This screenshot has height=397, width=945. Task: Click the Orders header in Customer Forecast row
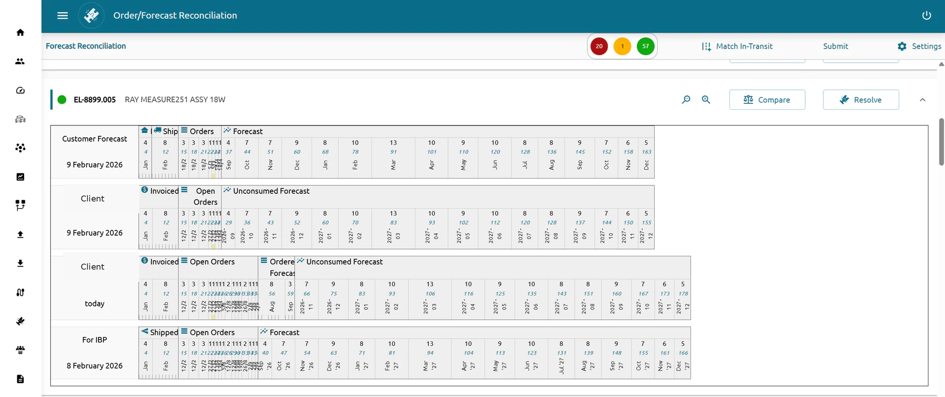[x=202, y=131]
